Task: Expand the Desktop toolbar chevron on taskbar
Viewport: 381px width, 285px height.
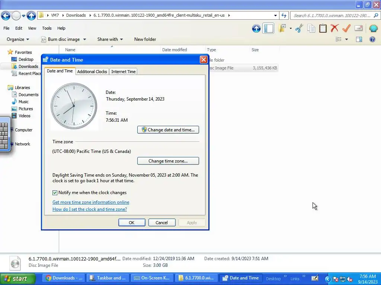Action: tap(285, 276)
